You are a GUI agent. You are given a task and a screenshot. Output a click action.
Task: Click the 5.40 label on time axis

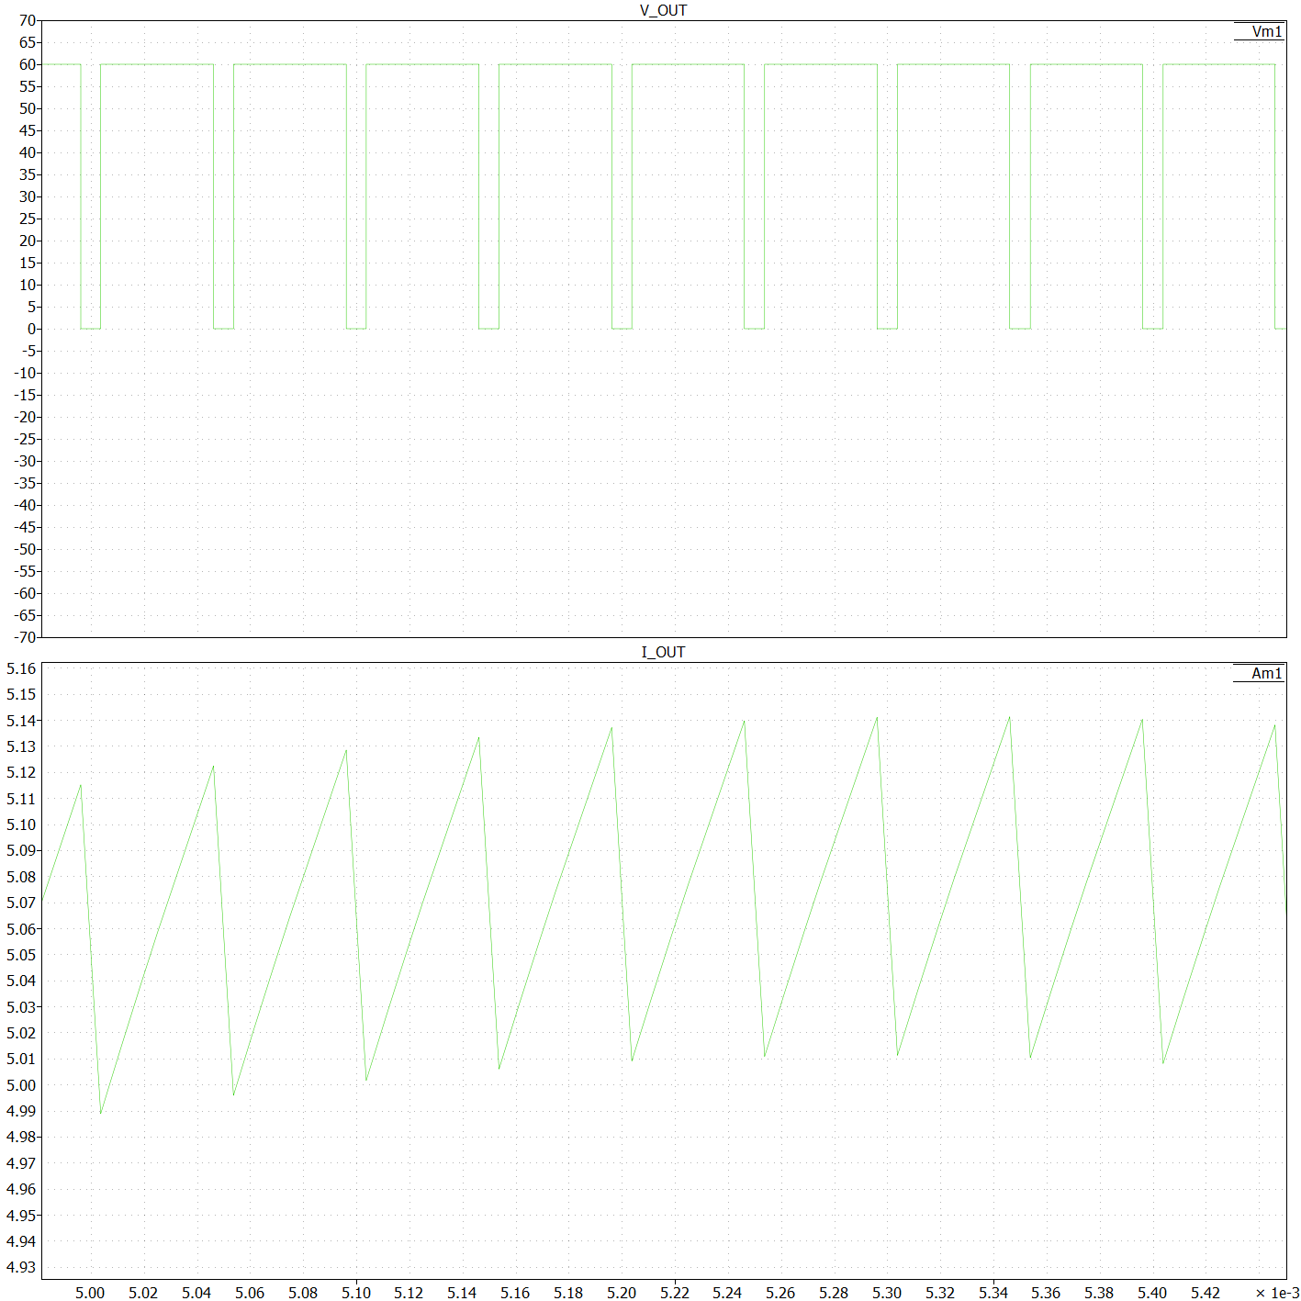coord(1152,1293)
